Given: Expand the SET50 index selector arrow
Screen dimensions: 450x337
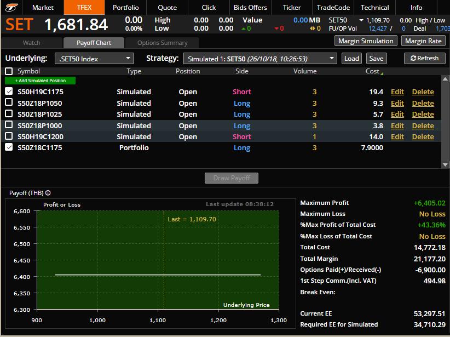Looking at the screenshot, I should (x=361, y=20).
